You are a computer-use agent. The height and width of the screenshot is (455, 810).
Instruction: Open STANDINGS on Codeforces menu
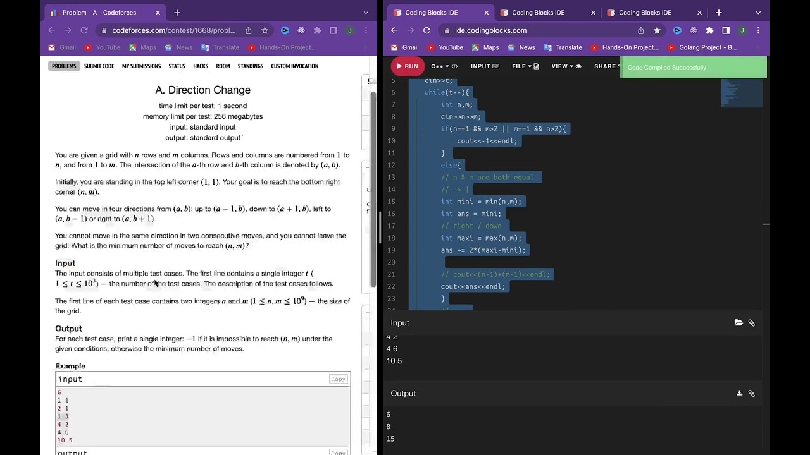pos(251,66)
